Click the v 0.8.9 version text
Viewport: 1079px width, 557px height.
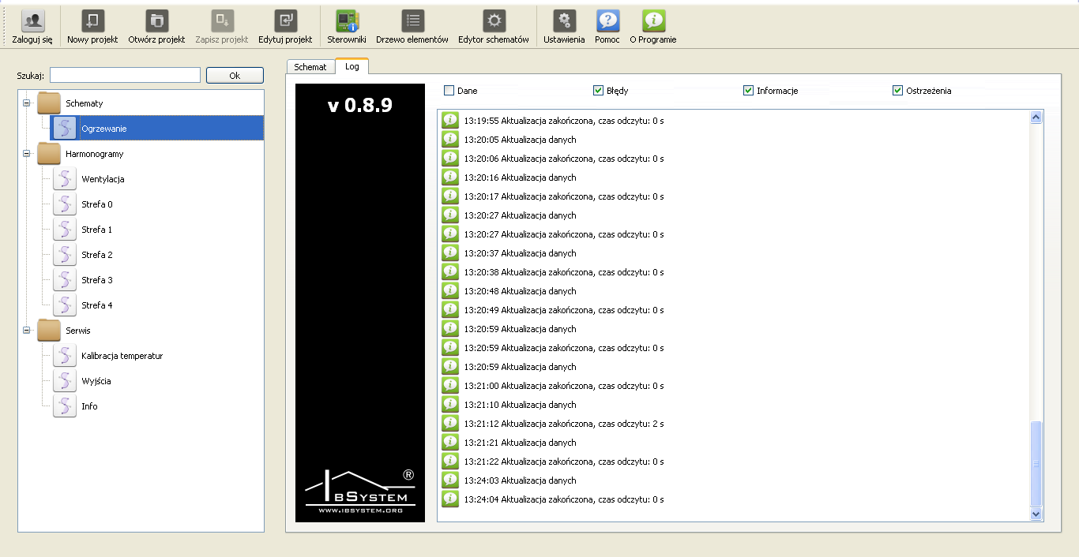coord(360,106)
